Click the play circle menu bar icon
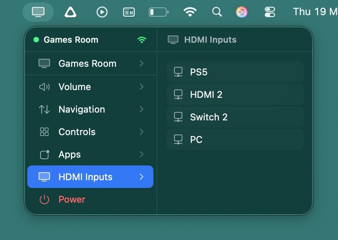Image resolution: width=338 pixels, height=240 pixels. tap(102, 12)
